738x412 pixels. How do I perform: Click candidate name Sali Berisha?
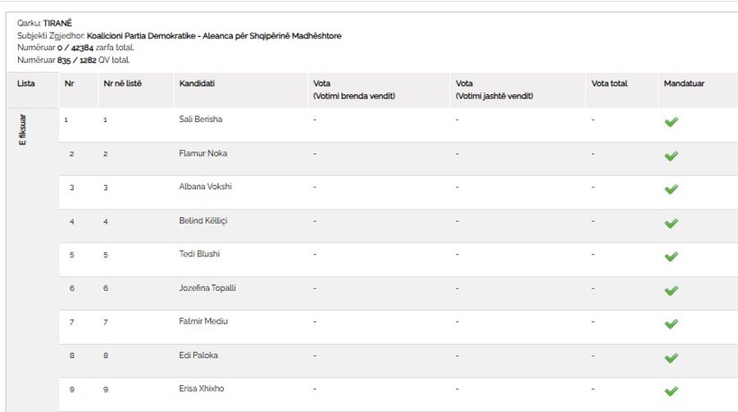pos(201,119)
